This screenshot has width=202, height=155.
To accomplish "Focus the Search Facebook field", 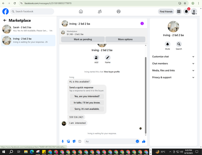I will [x=32, y=11].
